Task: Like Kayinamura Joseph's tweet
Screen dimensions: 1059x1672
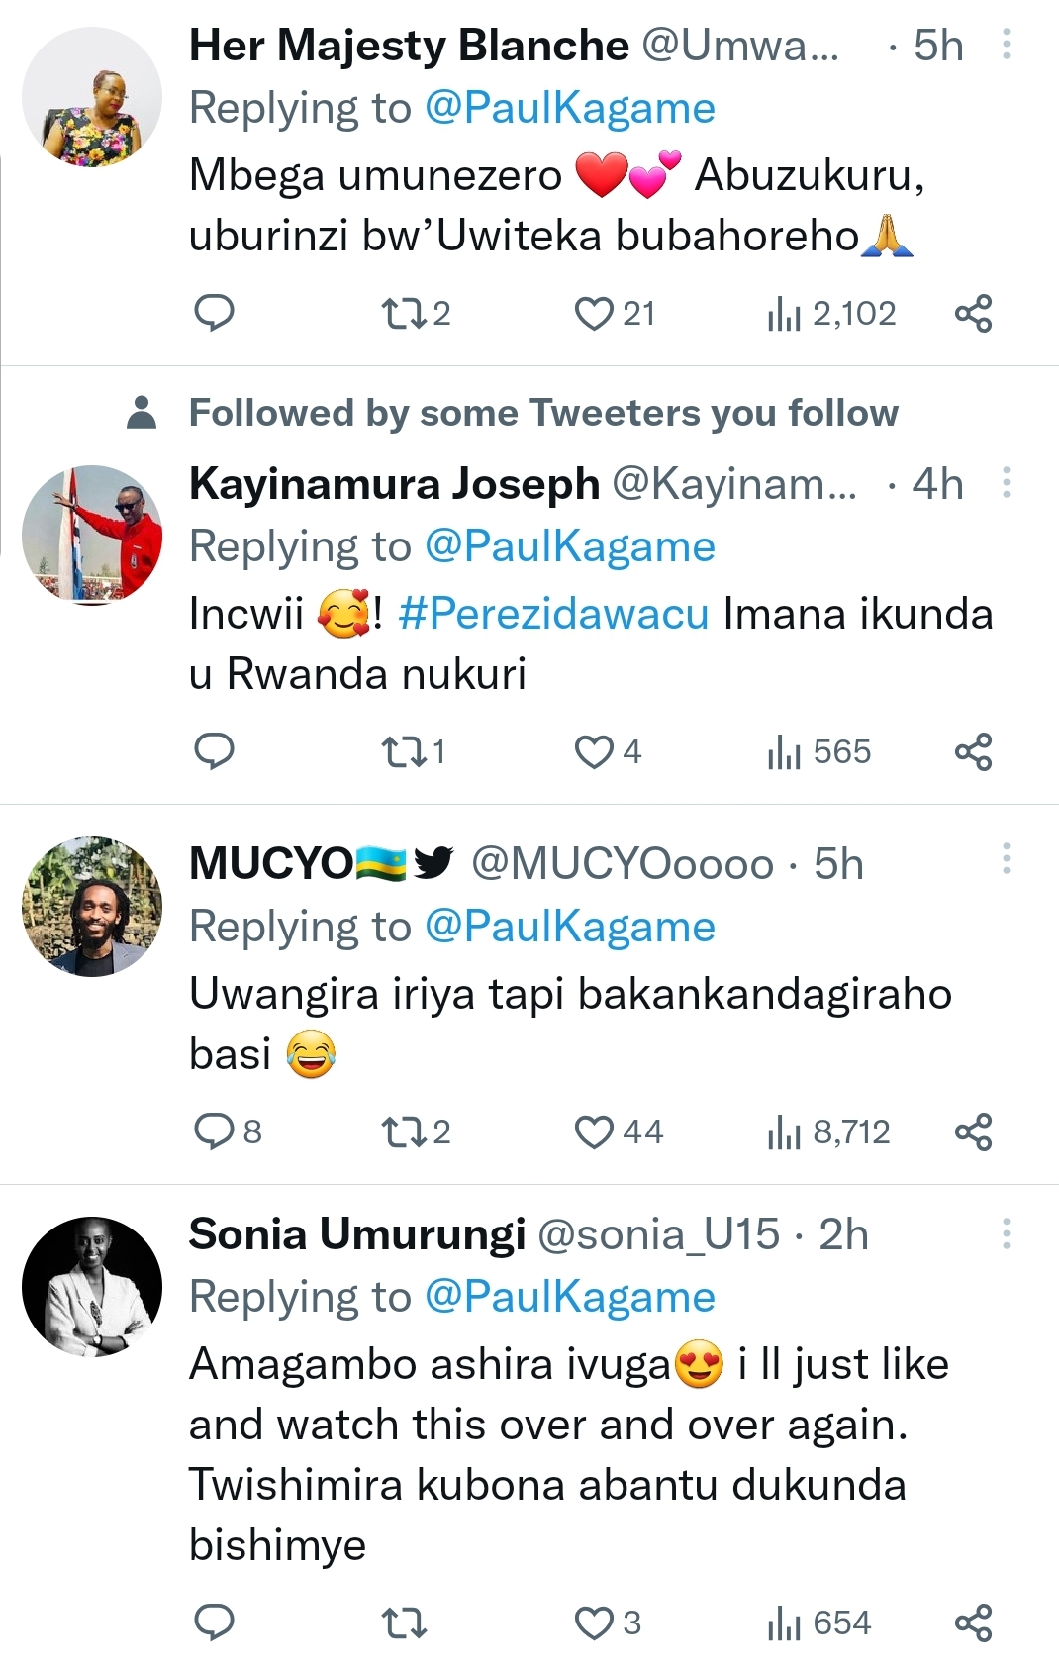Action: (x=594, y=752)
